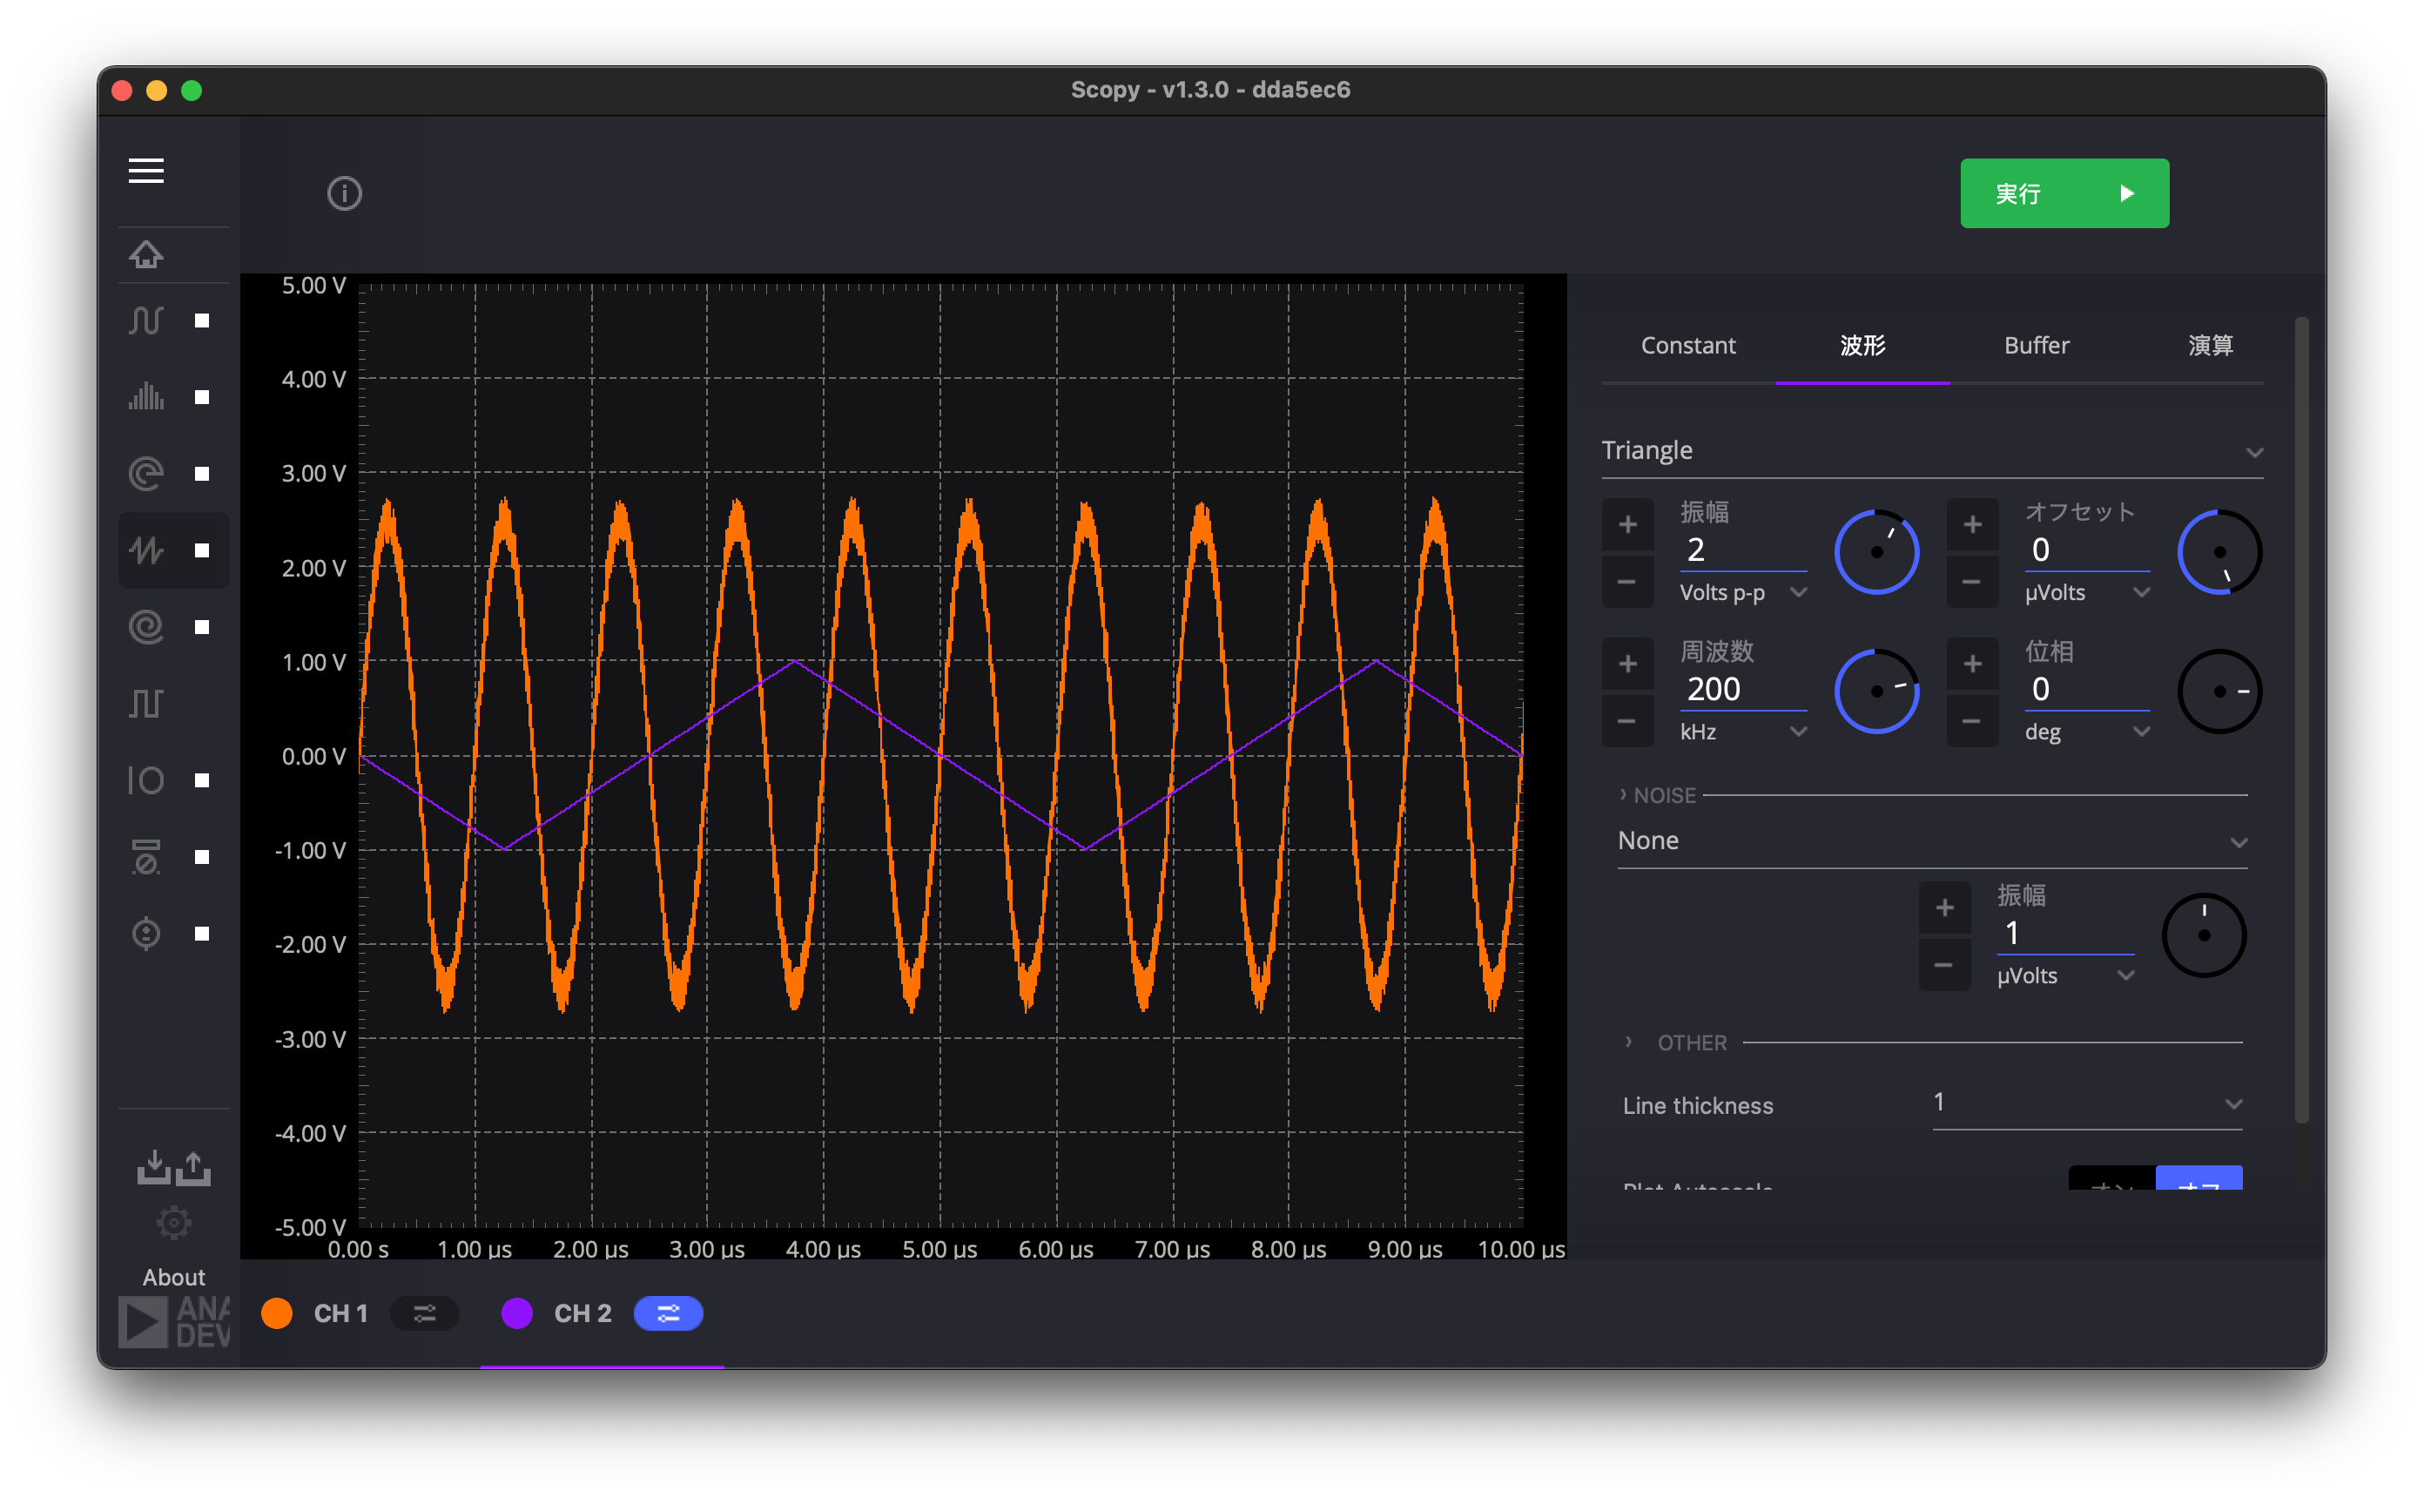
Task: Select the 波形 tab
Action: click(x=1862, y=345)
